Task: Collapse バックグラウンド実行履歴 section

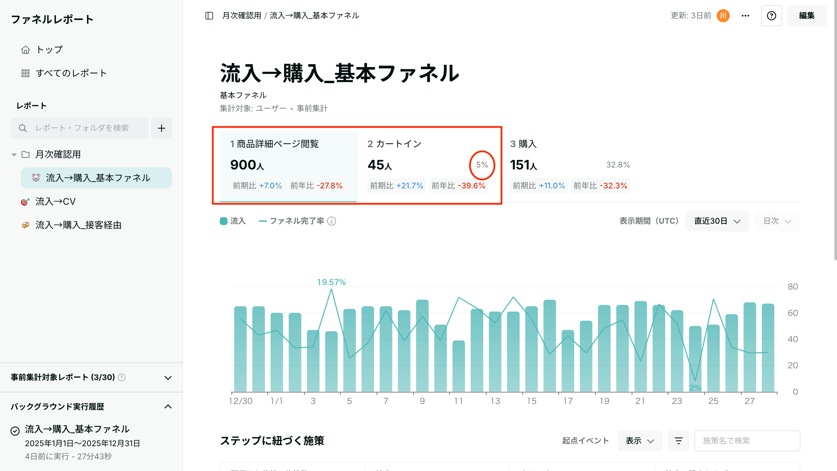Action: (168, 407)
